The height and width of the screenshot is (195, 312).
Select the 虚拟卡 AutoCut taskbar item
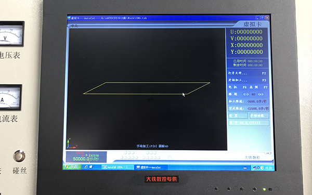click(x=151, y=167)
